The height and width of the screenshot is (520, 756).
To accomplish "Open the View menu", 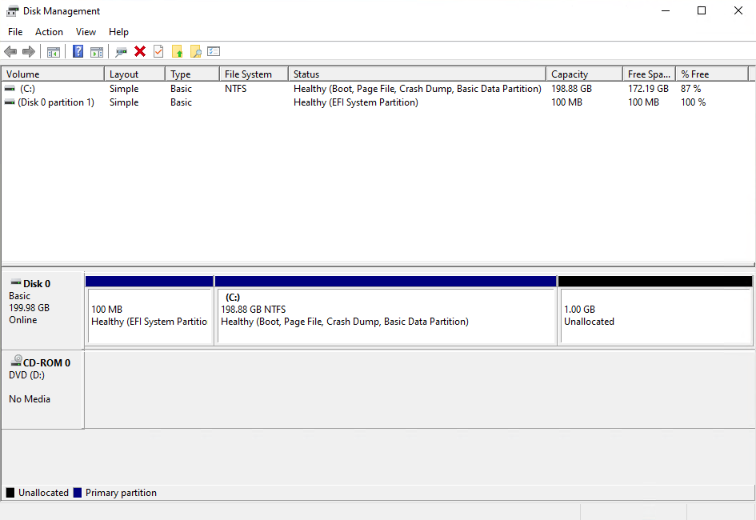I will pos(86,32).
